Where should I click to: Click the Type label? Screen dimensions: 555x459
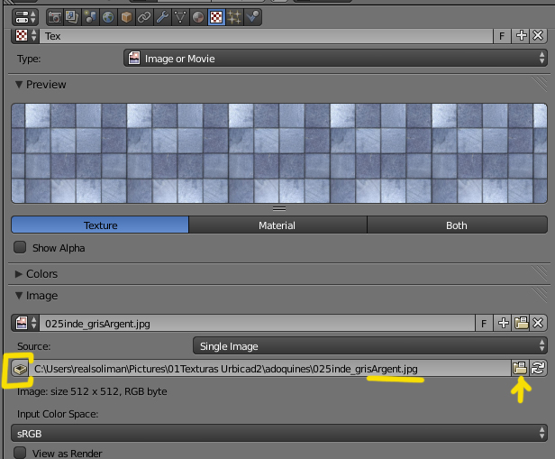point(29,59)
